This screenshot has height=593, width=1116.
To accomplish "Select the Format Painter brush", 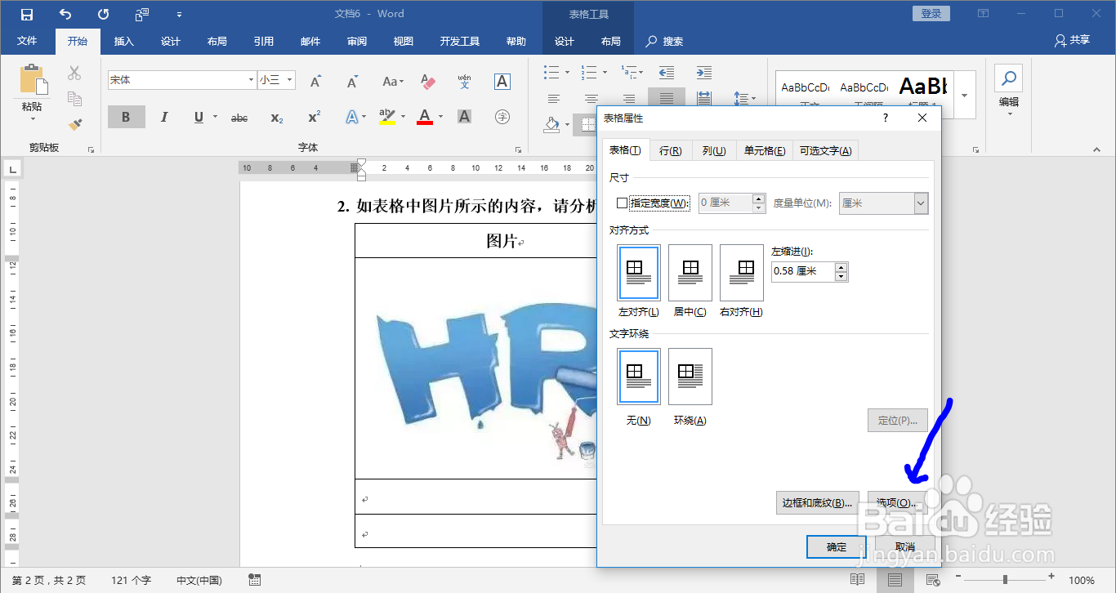I will pyautogui.click(x=74, y=124).
